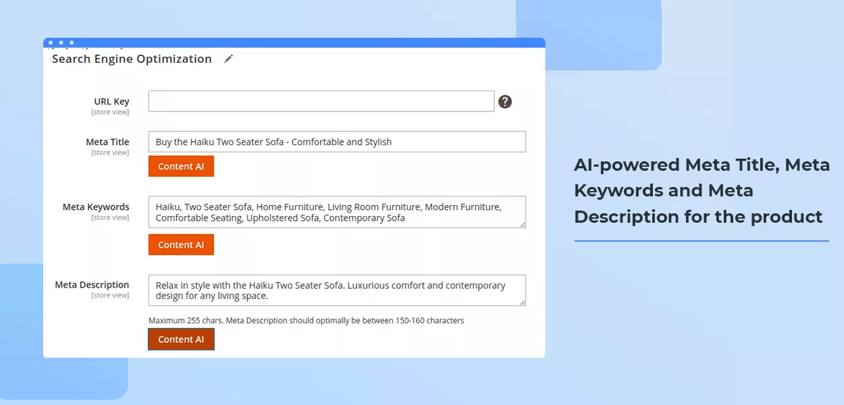Screen dimensions: 844x405
Task: Click the resize grip of Meta Description textarea
Action: tap(522, 302)
